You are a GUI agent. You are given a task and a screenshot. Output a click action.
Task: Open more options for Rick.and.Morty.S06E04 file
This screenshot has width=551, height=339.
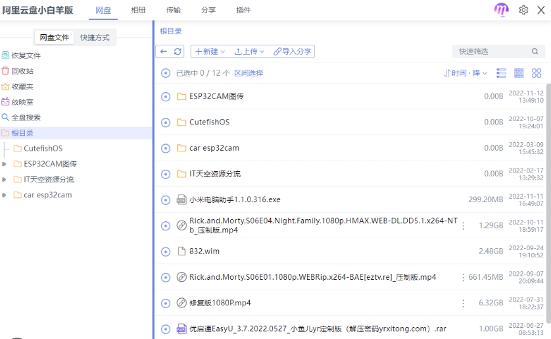point(463,226)
